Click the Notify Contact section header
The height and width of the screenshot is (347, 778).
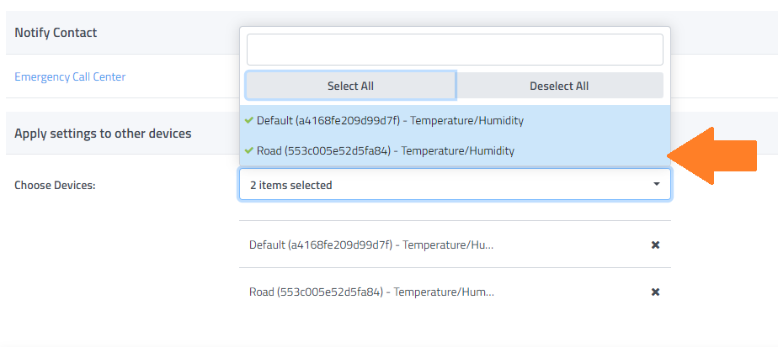point(56,33)
